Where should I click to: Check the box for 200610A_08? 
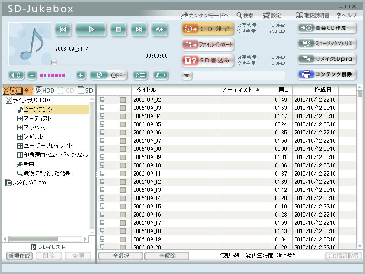123,149
